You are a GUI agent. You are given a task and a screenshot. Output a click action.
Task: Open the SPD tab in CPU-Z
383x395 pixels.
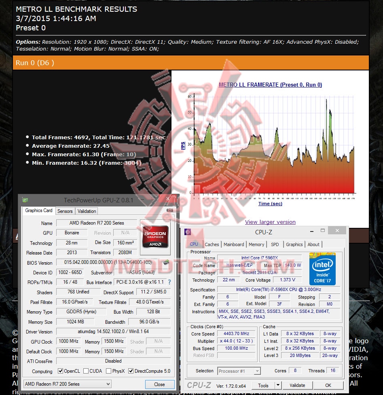click(275, 244)
